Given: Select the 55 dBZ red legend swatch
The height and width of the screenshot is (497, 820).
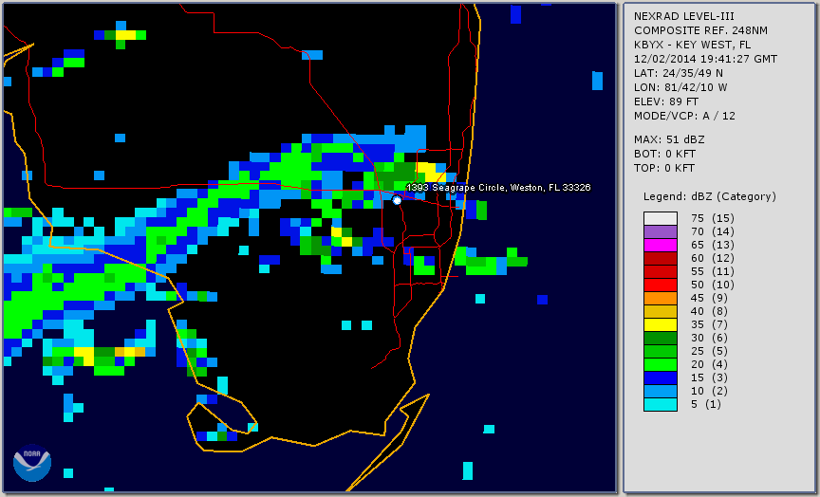Looking at the screenshot, I should coord(661,272).
